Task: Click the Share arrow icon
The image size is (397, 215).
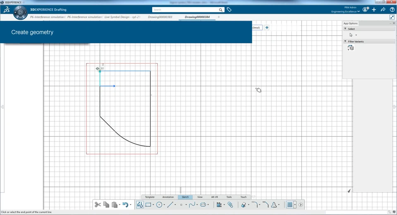Action: [383, 10]
